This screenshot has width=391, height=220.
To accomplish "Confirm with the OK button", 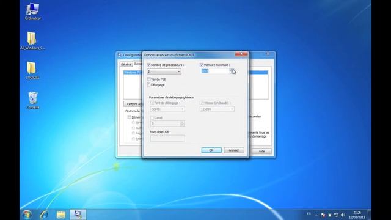I will (x=211, y=150).
